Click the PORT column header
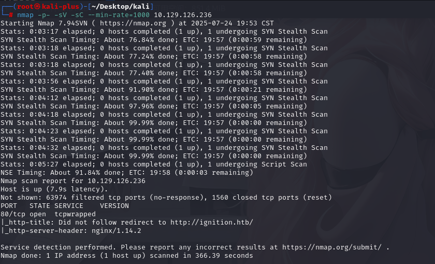Image resolution: width=435 pixels, height=264 pixels. [9, 206]
